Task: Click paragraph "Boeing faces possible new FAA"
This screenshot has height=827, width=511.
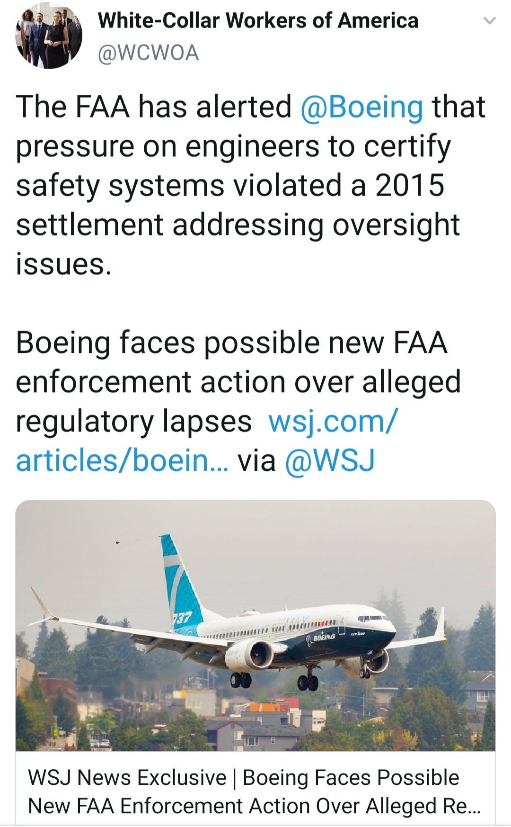Action: click(231, 342)
